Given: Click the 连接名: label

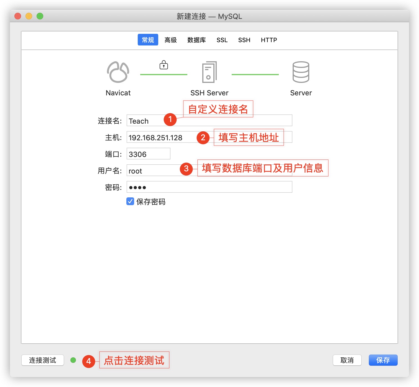Looking at the screenshot, I should (110, 121).
